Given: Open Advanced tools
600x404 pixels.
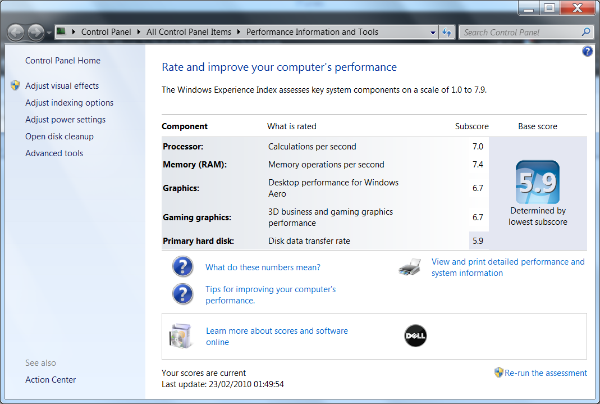Looking at the screenshot, I should tap(54, 153).
